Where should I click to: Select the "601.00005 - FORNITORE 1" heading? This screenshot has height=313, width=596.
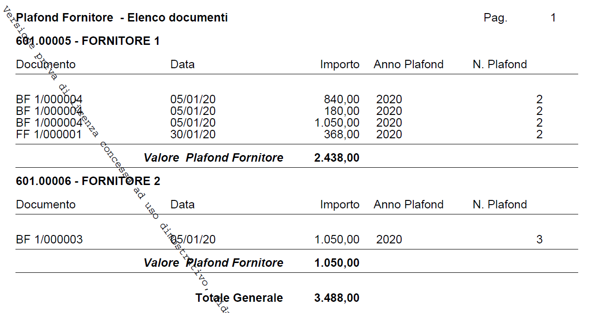pyautogui.click(x=88, y=41)
